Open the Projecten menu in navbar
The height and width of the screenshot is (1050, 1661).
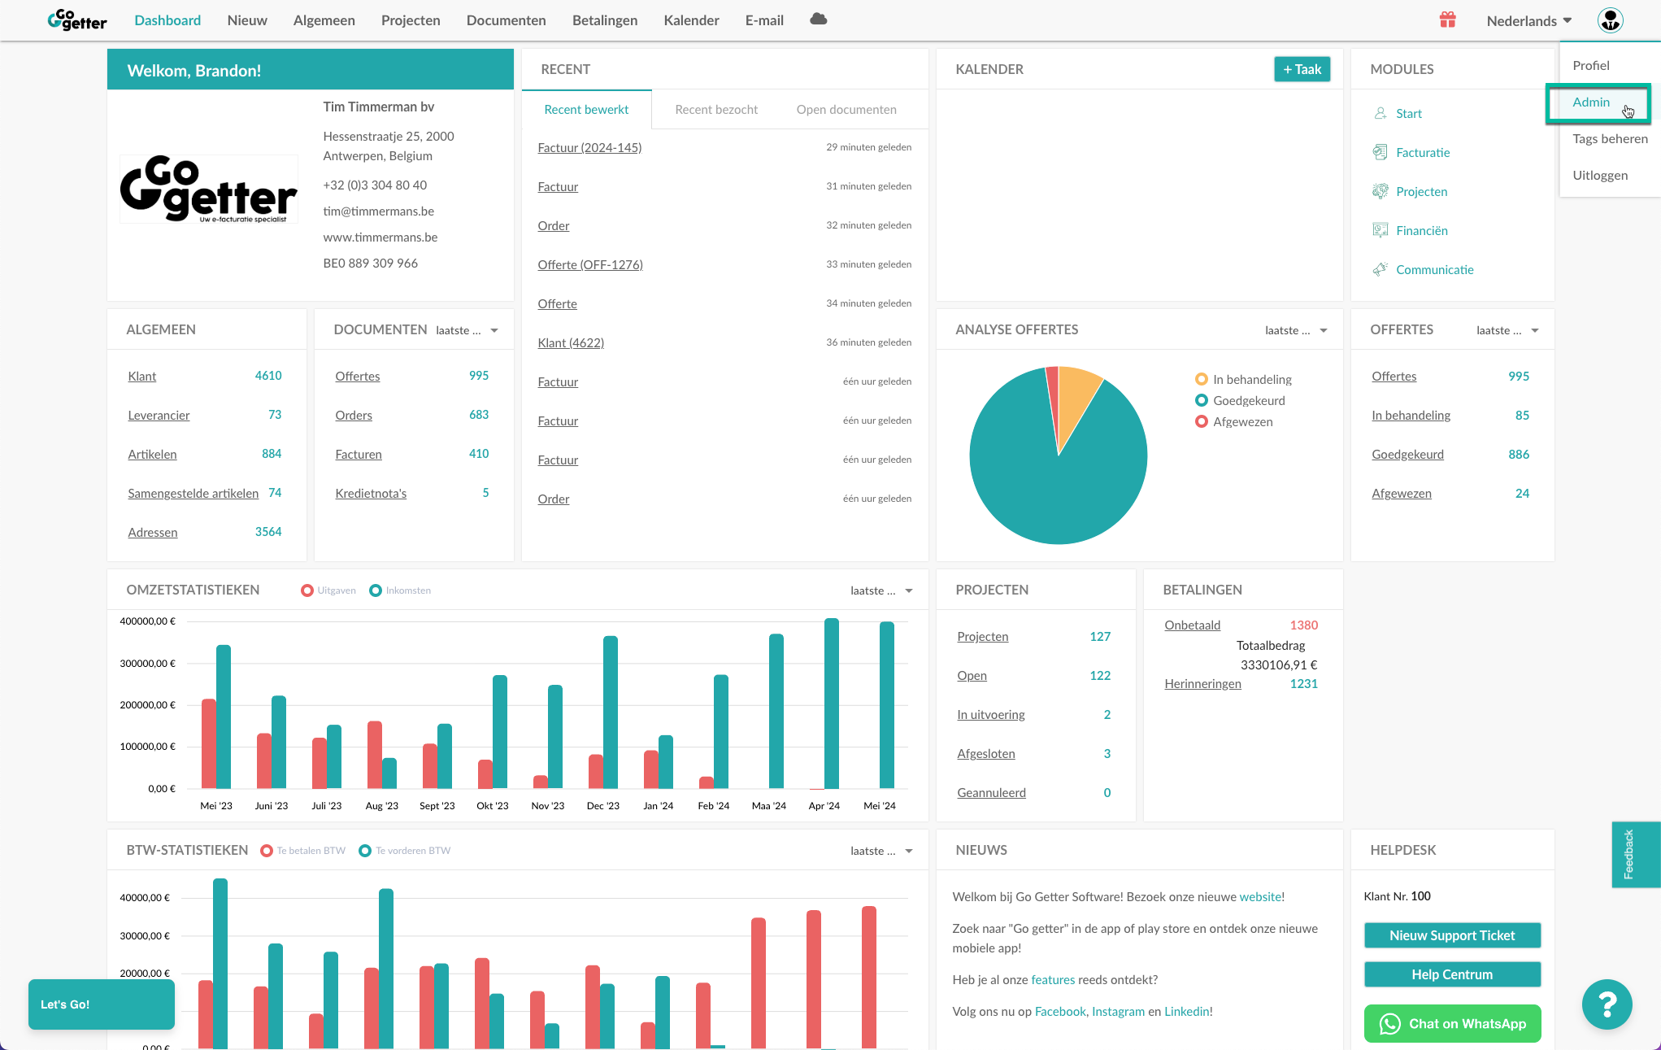pos(411,20)
